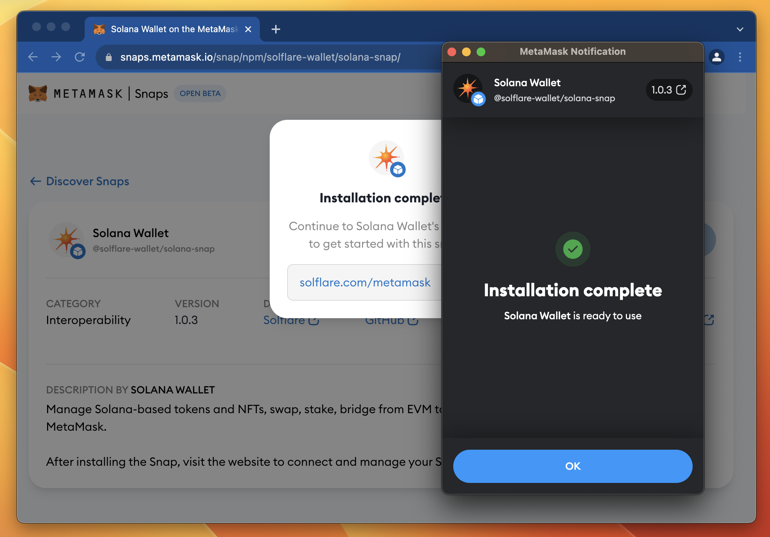The image size is (770, 537).
Task: Close the MetaMask Notification window
Action: 452,52
